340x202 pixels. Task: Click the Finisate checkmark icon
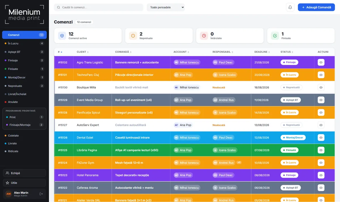pyautogui.click(x=275, y=36)
